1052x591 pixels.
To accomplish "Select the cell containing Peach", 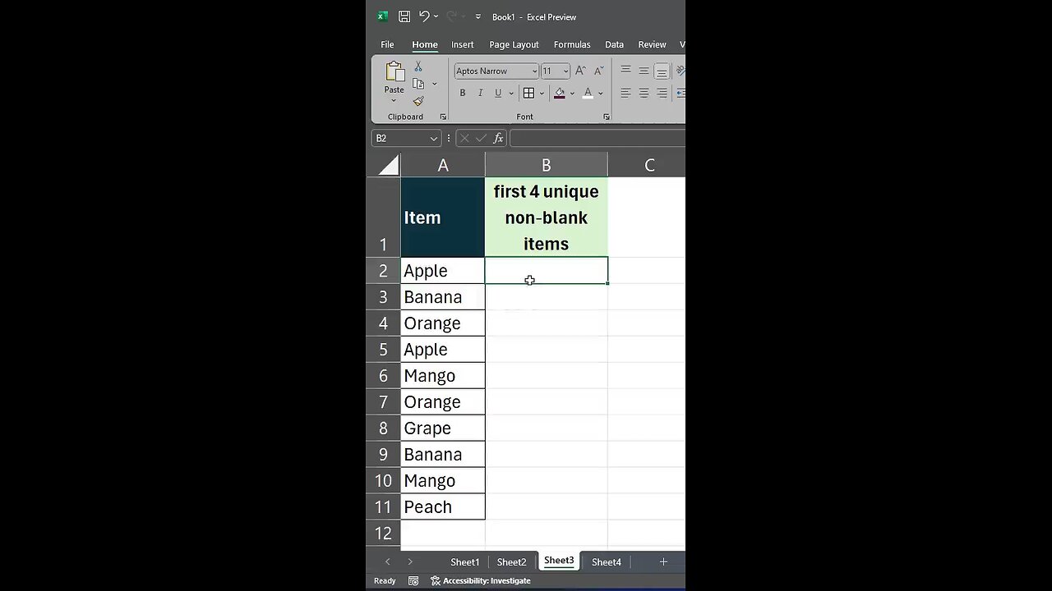I will pos(443,507).
